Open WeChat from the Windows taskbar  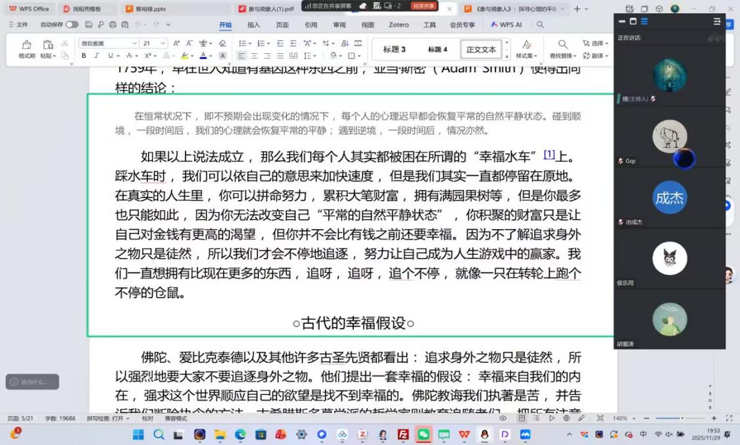click(x=423, y=434)
